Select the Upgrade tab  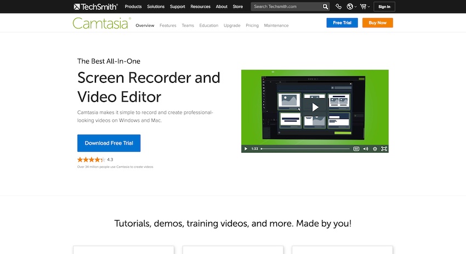(232, 26)
